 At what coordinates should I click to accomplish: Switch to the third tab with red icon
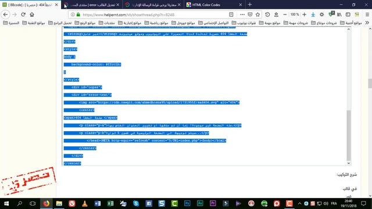click(x=153, y=5)
